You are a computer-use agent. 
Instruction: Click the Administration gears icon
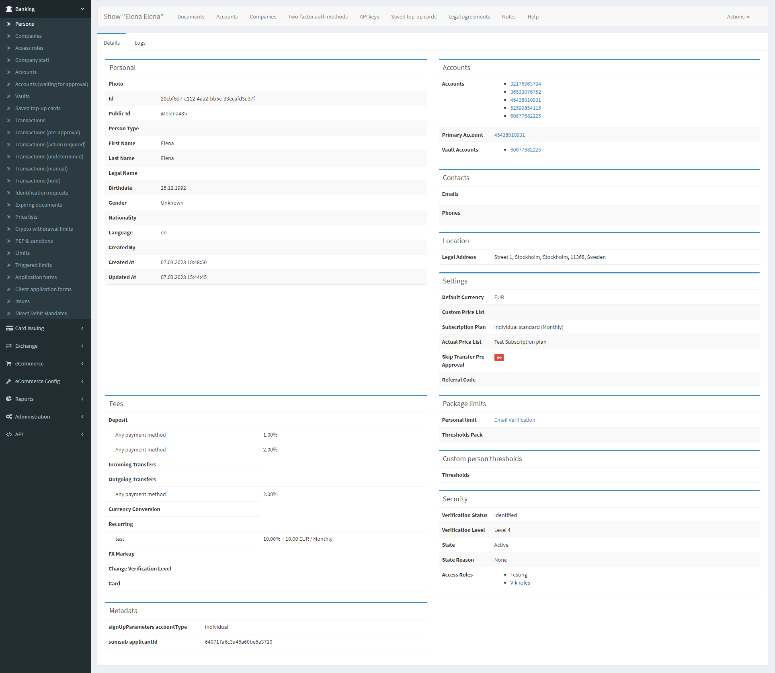coord(9,417)
